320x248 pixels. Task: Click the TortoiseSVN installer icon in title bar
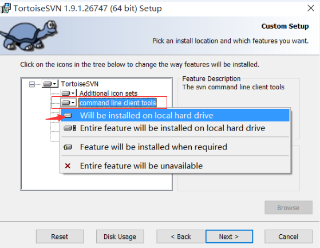[x=5, y=8]
